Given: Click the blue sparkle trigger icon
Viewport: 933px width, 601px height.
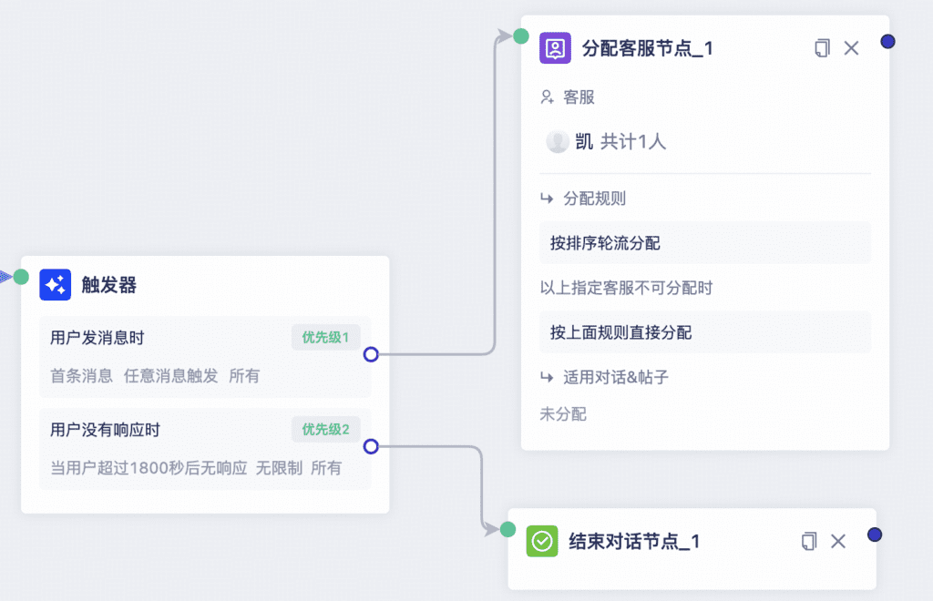Looking at the screenshot, I should (x=56, y=285).
